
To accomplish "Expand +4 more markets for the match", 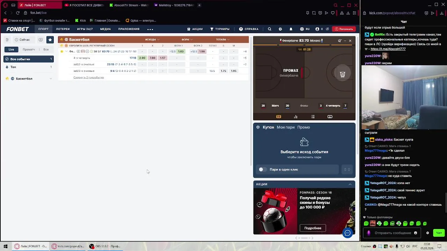I will pos(245,52).
